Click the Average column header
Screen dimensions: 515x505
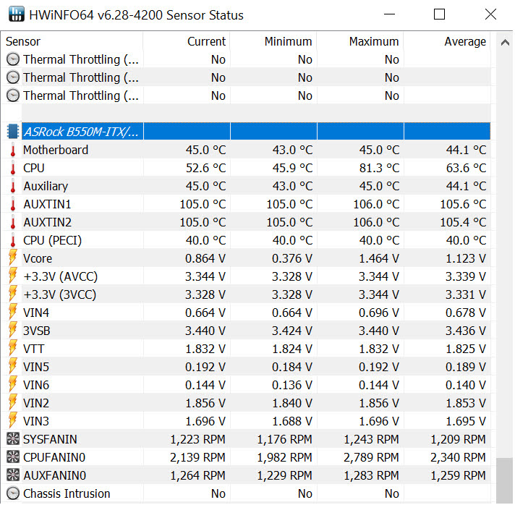click(x=447, y=41)
